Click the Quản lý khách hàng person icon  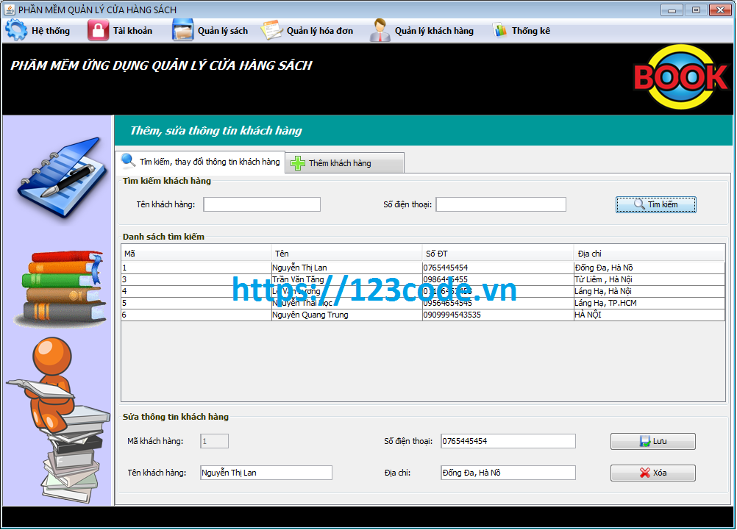380,29
